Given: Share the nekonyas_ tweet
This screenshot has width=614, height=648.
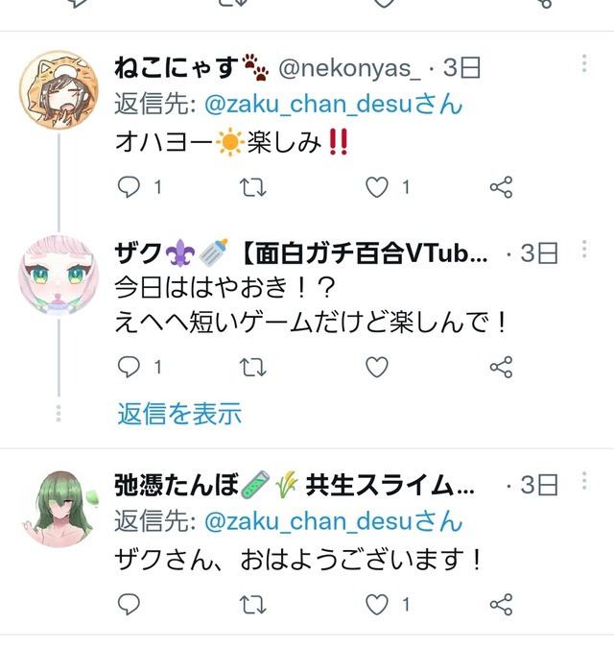Looking at the screenshot, I should point(502,187).
